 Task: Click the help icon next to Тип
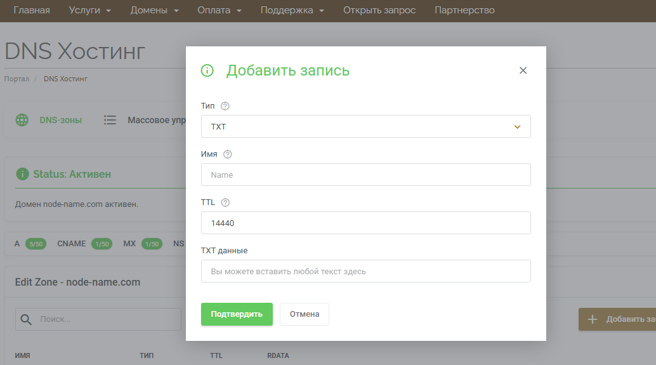225,106
